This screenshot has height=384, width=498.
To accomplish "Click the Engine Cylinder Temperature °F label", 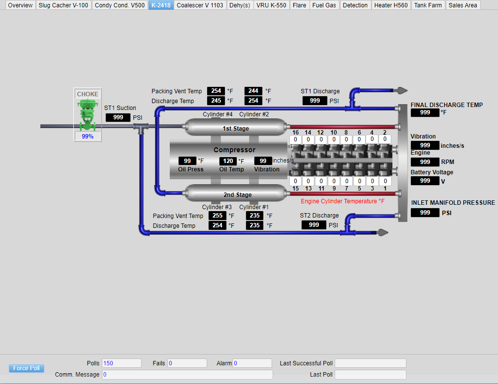I will point(342,201).
